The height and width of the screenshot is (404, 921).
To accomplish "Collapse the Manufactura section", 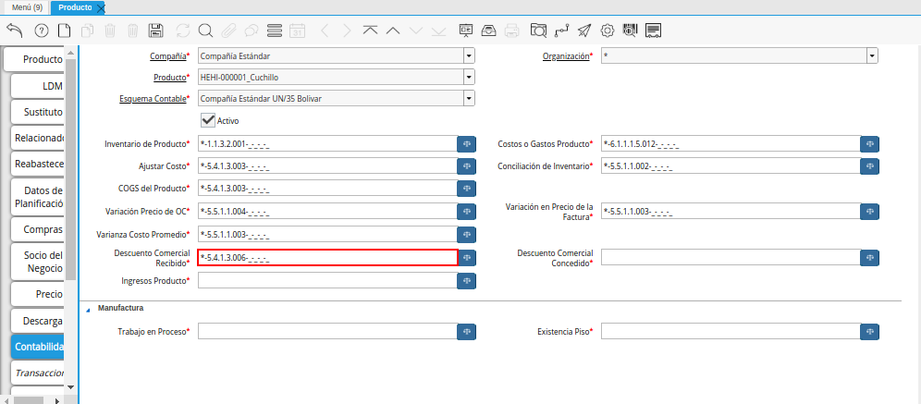I will (x=90, y=309).
